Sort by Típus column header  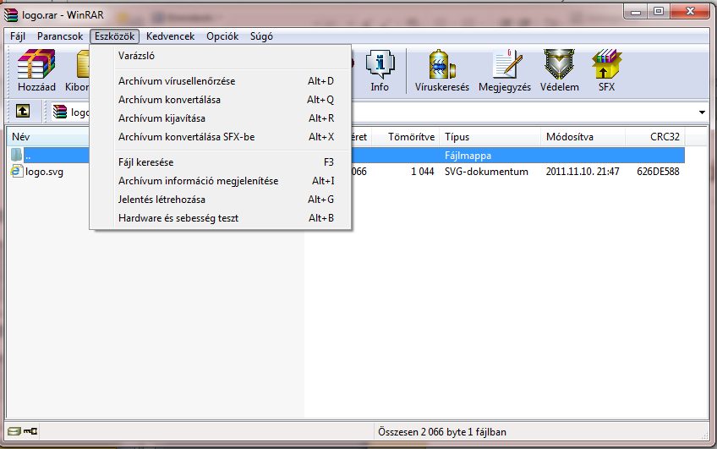[490, 137]
